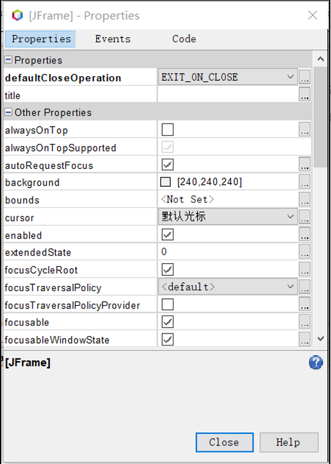Select the focusTraversalPolicy property name
This screenshot has height=464, width=331.
pos(53,287)
